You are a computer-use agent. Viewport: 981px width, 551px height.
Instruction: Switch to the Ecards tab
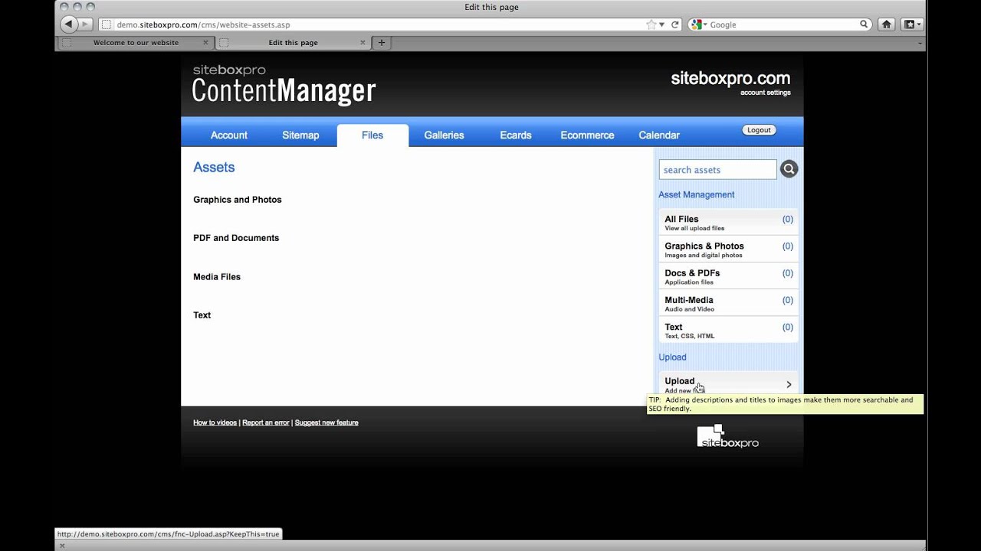pyautogui.click(x=516, y=135)
